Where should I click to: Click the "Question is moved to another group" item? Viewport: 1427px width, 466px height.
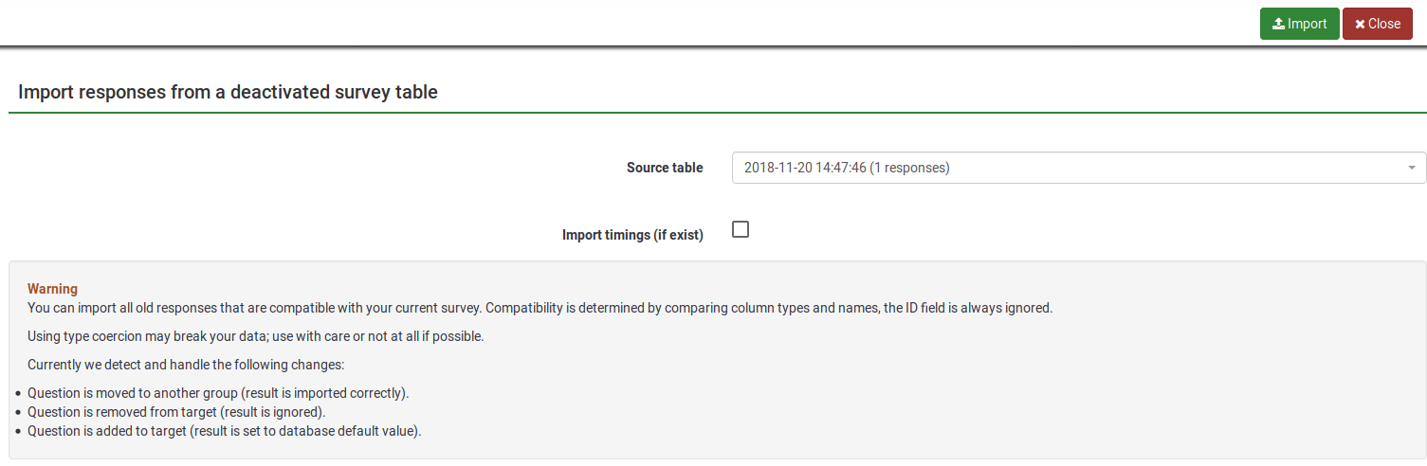click(x=218, y=393)
